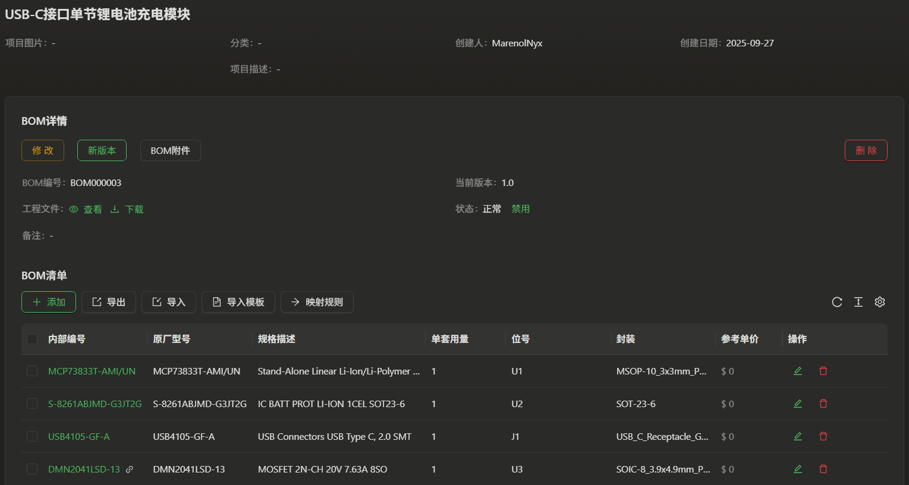Viewport: 909px width, 485px height.
Task: Toggle the select-all checkbox in table header
Action: (32, 339)
